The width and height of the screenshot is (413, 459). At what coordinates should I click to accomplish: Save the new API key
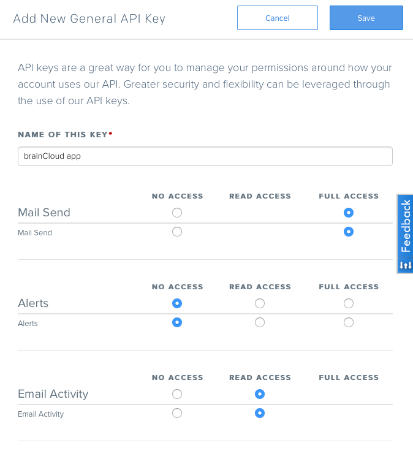tap(366, 18)
